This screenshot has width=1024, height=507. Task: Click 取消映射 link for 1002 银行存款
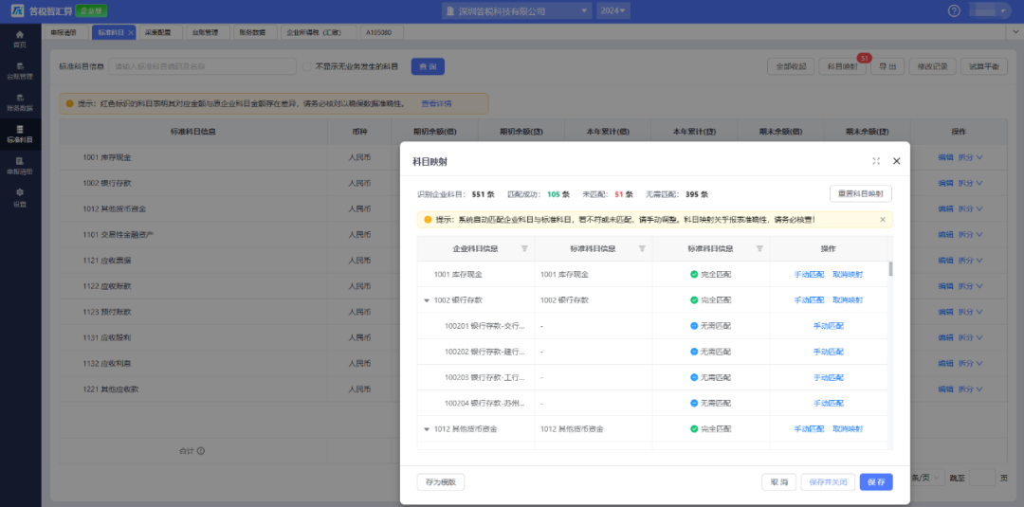[848, 300]
